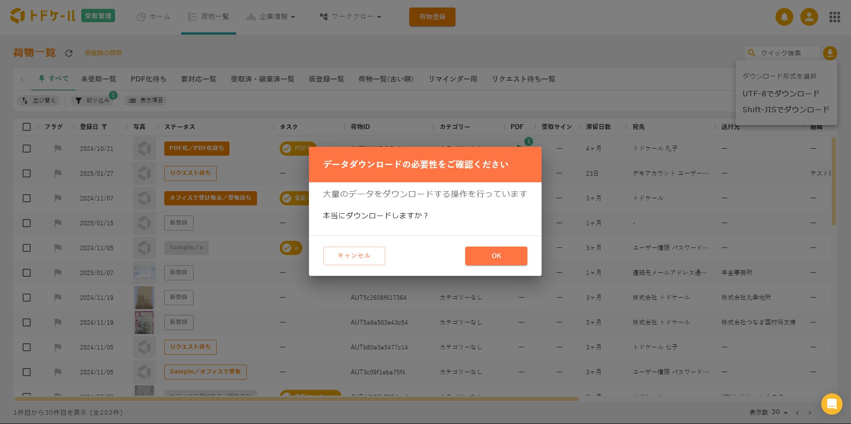Switch to the 受取済・破棄済一覧 tab
The image size is (851, 424).
point(262,79)
